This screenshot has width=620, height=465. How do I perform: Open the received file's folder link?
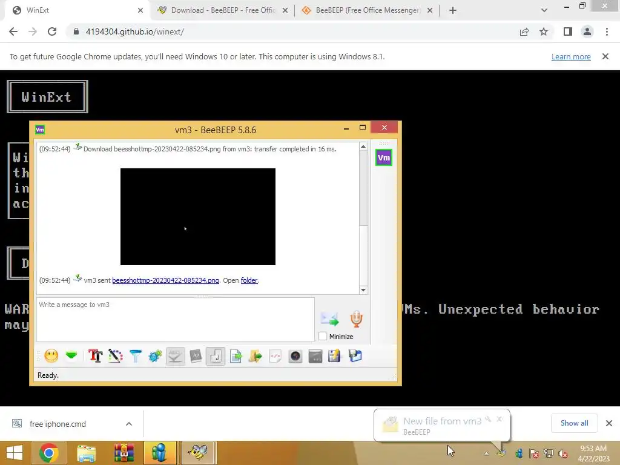click(249, 280)
